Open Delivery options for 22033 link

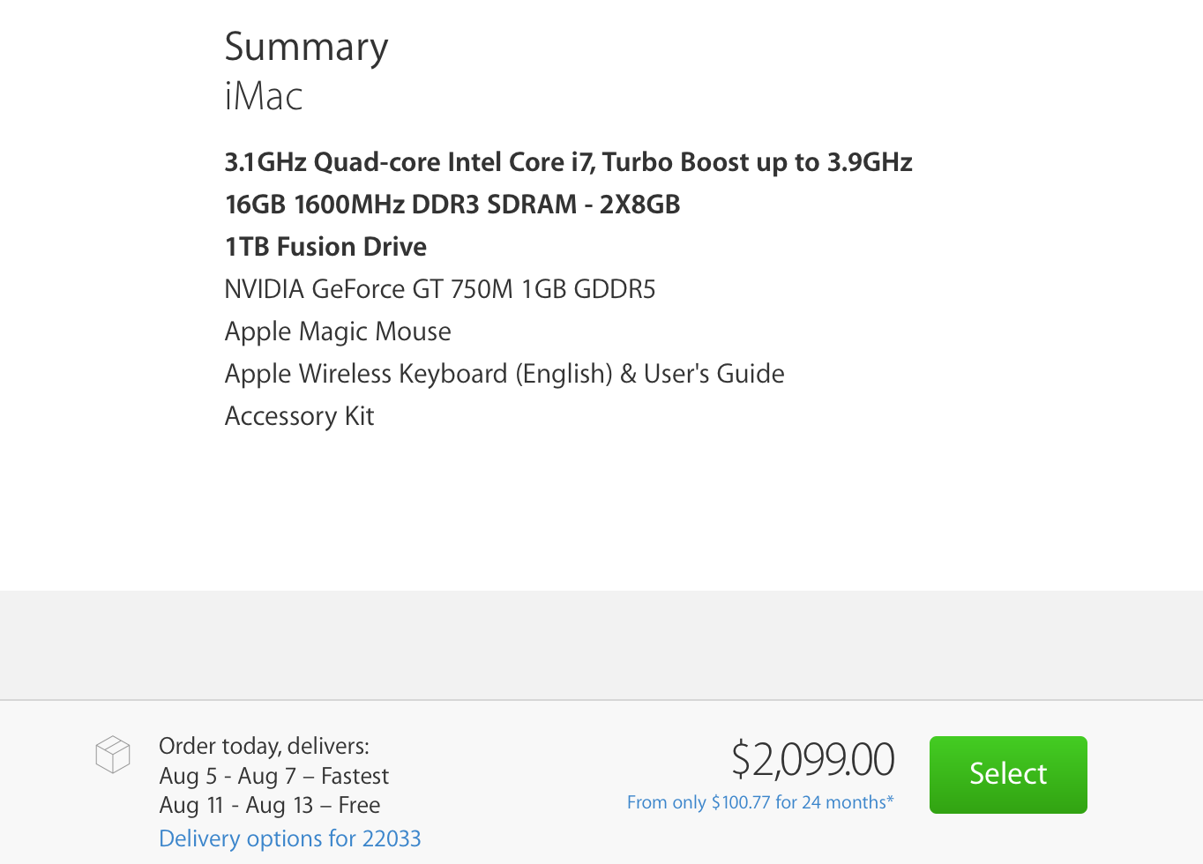tap(289, 838)
